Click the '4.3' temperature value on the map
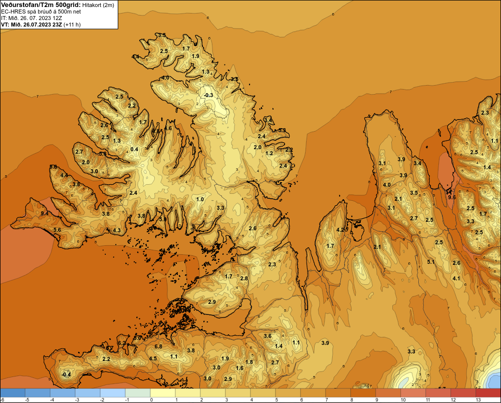501x403 pixels. click(x=117, y=230)
